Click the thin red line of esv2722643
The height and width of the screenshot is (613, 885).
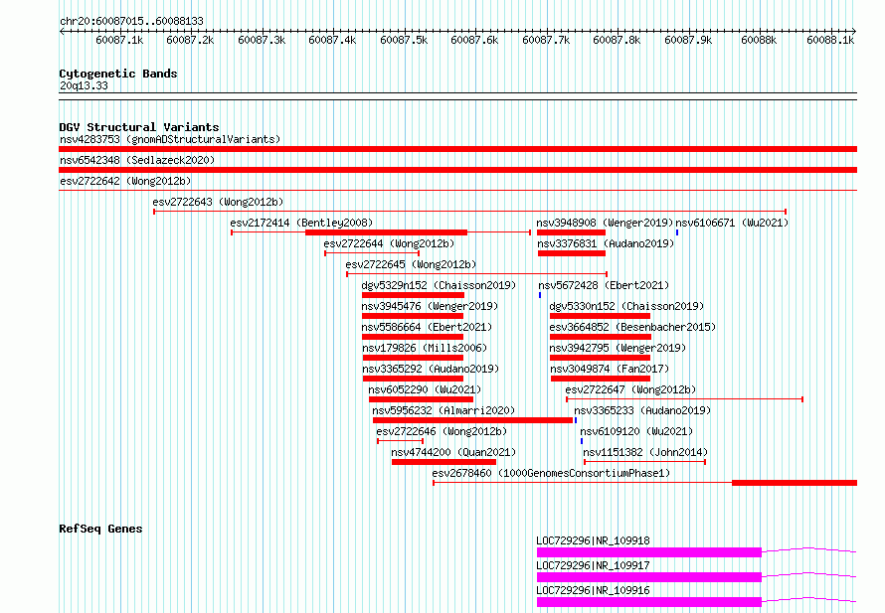click(470, 212)
